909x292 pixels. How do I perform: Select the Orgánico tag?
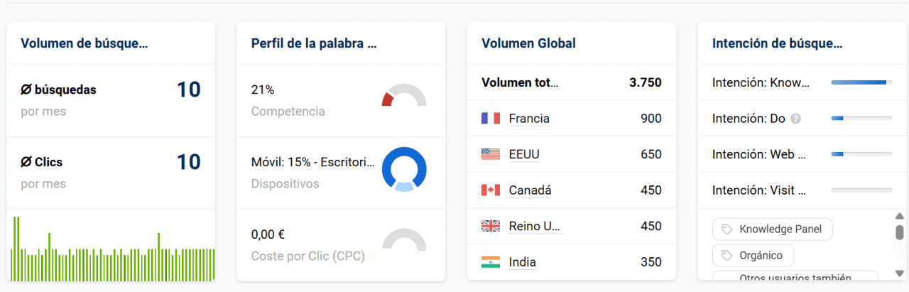coord(753,255)
